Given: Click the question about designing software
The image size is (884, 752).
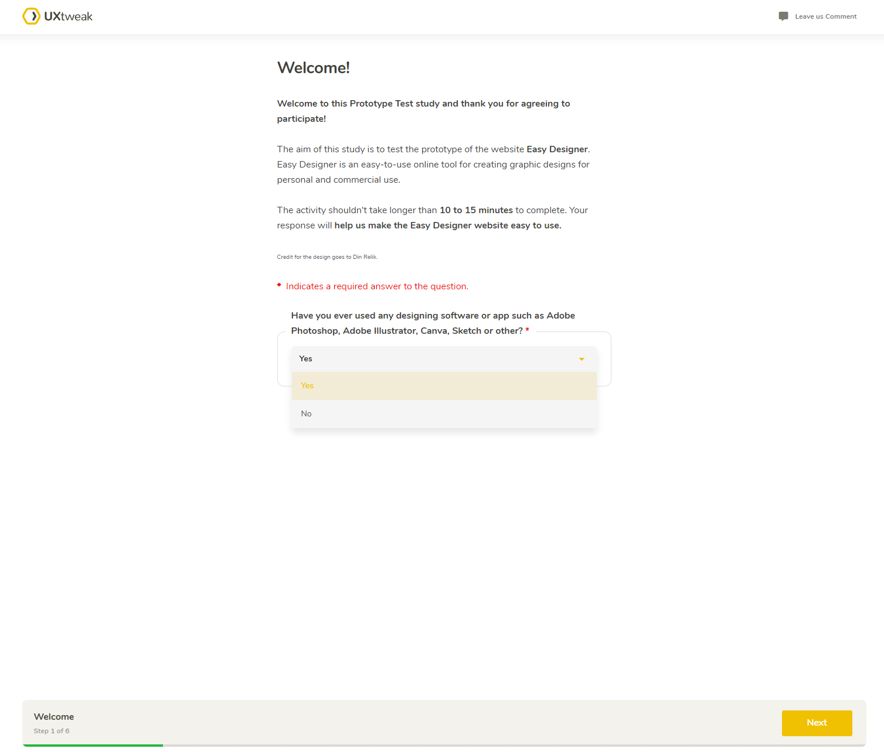Looking at the screenshot, I should click(433, 323).
